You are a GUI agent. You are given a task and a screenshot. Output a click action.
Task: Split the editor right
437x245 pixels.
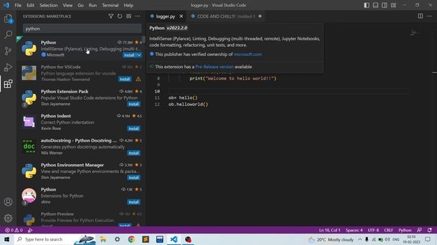[421, 16]
